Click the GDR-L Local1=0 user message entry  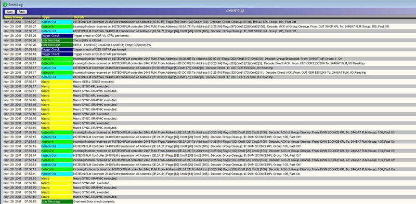[x=210, y=45]
